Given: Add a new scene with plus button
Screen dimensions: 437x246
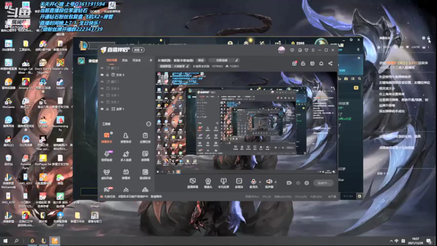Looking at the screenshot, I should coord(151,60).
